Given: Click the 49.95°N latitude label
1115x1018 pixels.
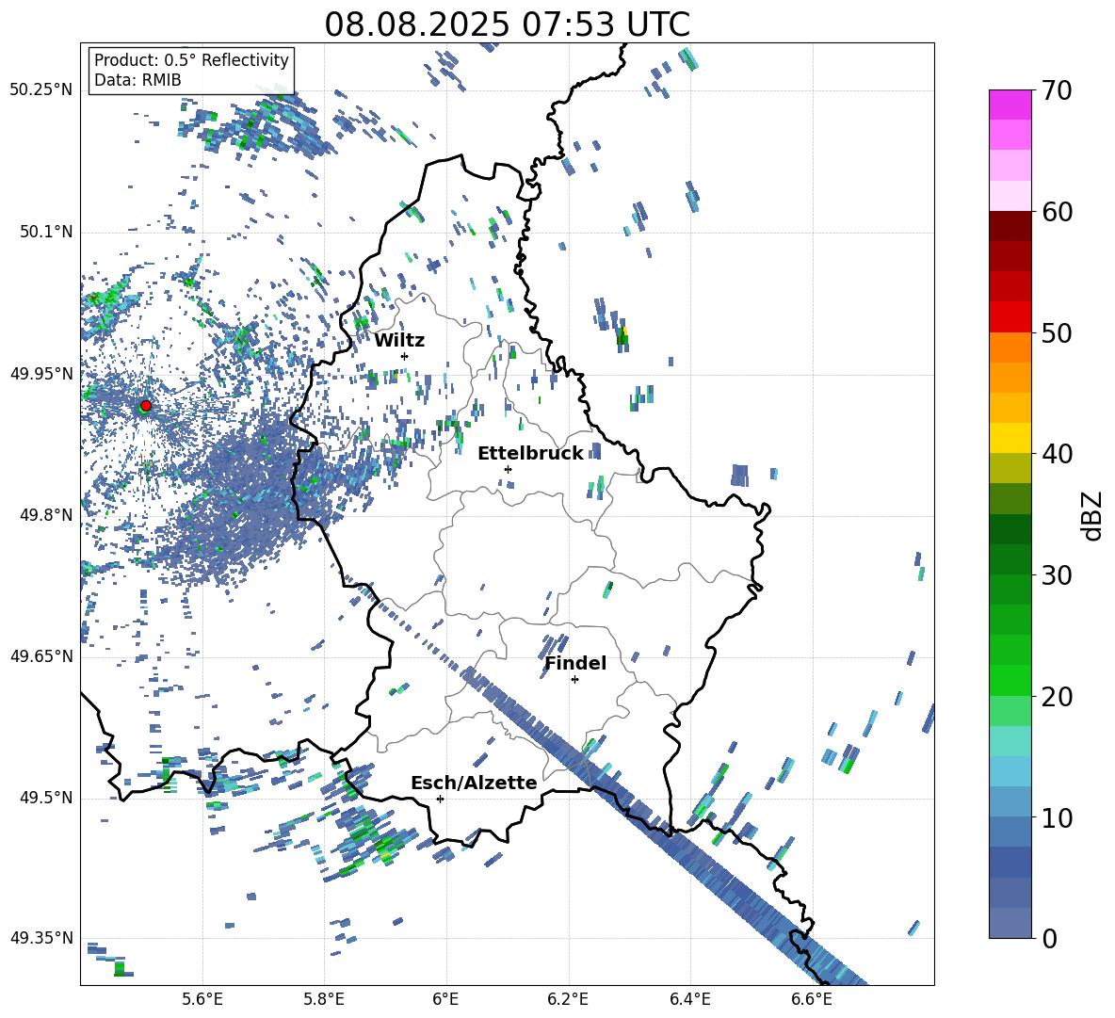Looking at the screenshot, I should coord(41,374).
